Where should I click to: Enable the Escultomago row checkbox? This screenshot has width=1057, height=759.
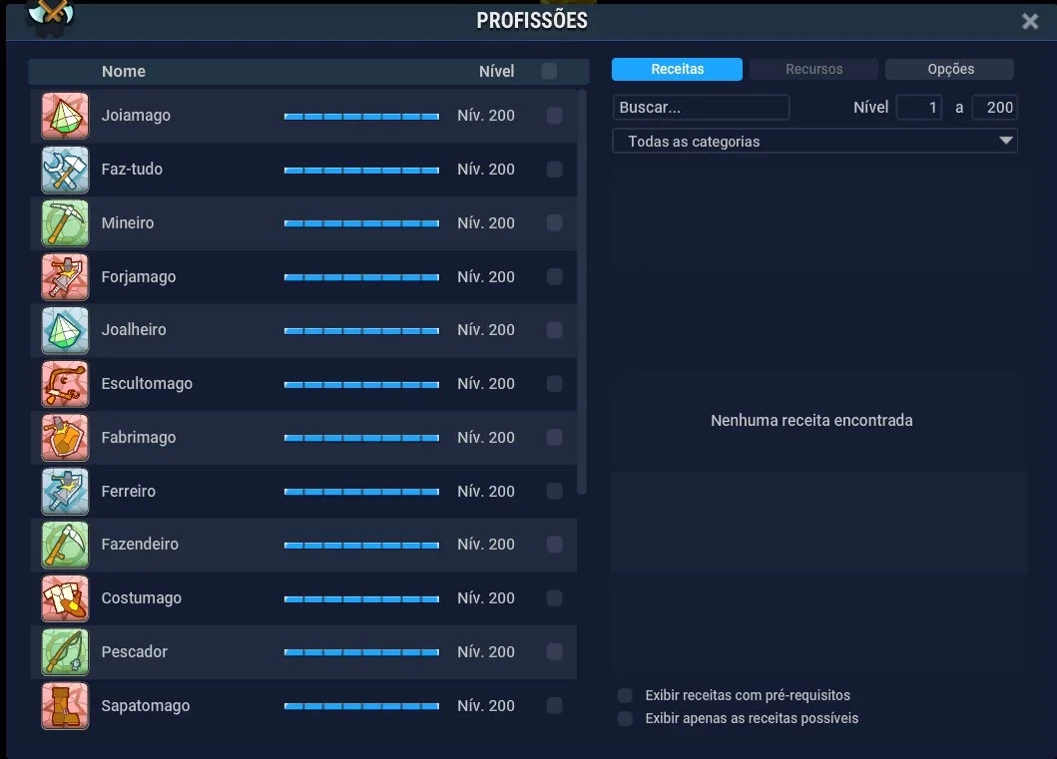tap(555, 384)
